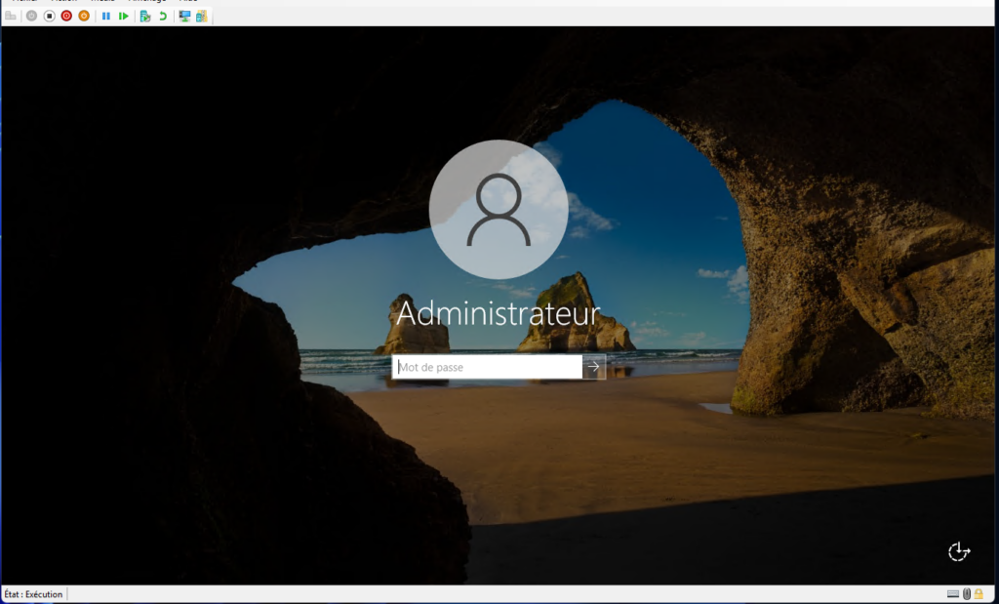The image size is (999, 604).
Task: Create a checkpoint using the toolbar icon
Action: pos(145,16)
